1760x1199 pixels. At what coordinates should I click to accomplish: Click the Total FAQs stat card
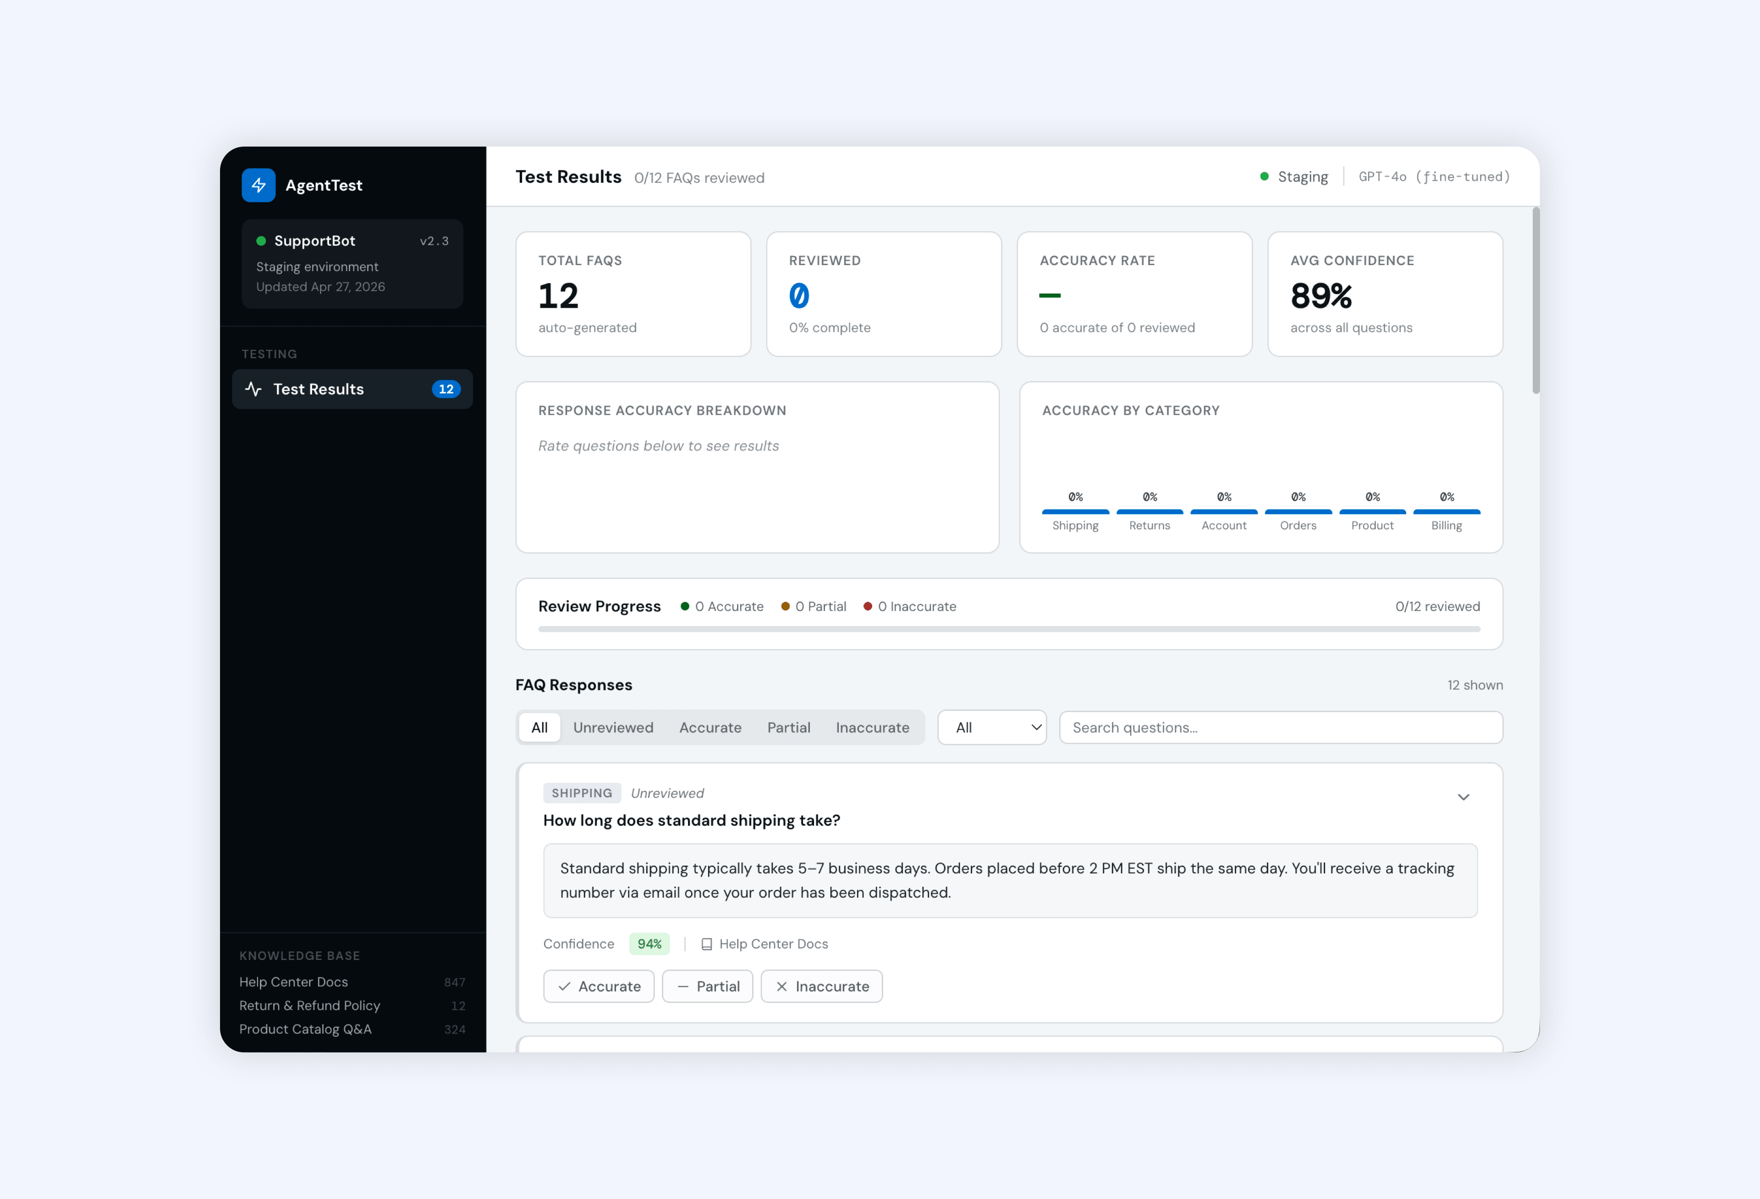pos(633,294)
